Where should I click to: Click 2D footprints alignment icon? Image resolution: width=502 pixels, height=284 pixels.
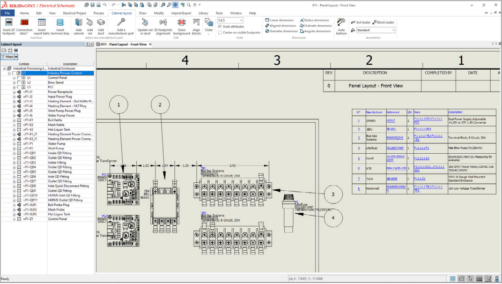(x=163, y=22)
